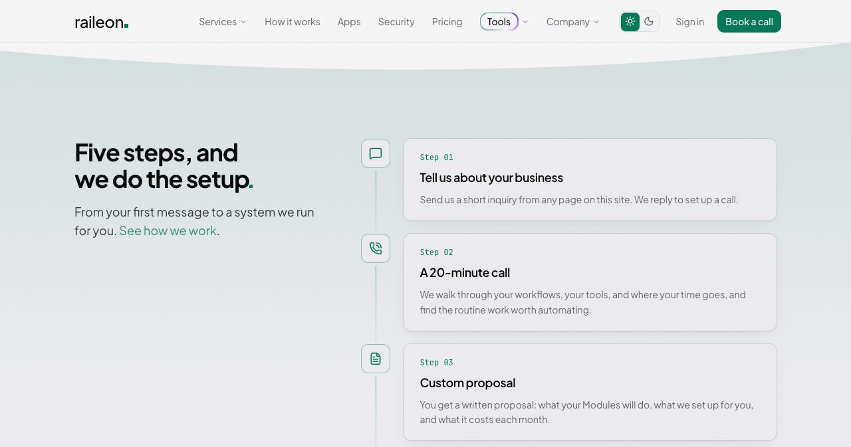Click the raileon logo

(102, 22)
